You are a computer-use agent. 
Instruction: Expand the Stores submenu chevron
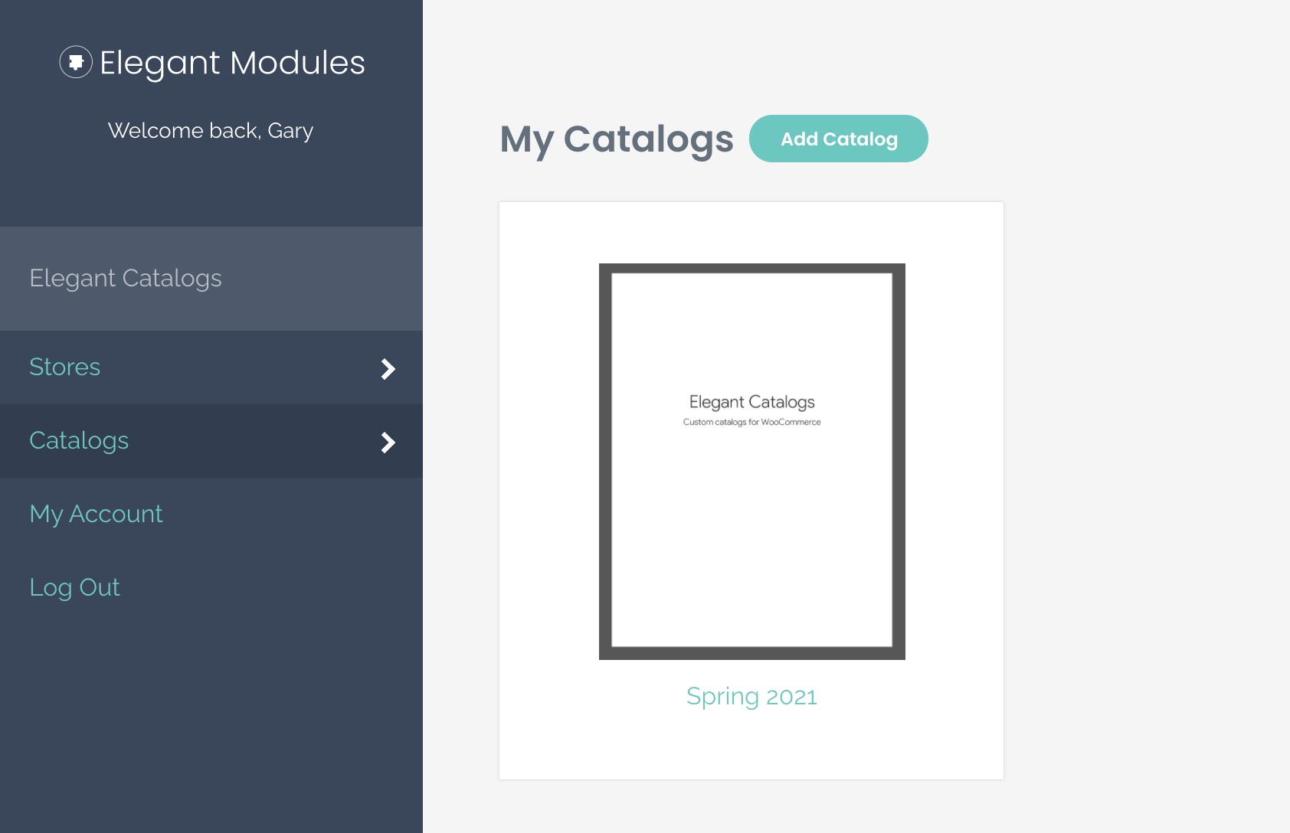pyautogui.click(x=388, y=369)
